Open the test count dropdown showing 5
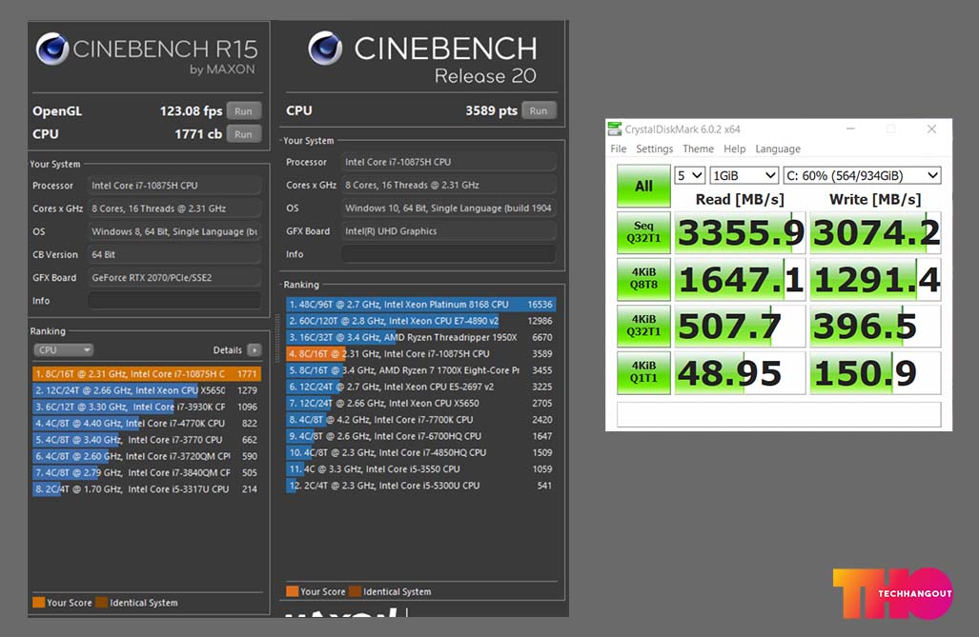 (690, 176)
